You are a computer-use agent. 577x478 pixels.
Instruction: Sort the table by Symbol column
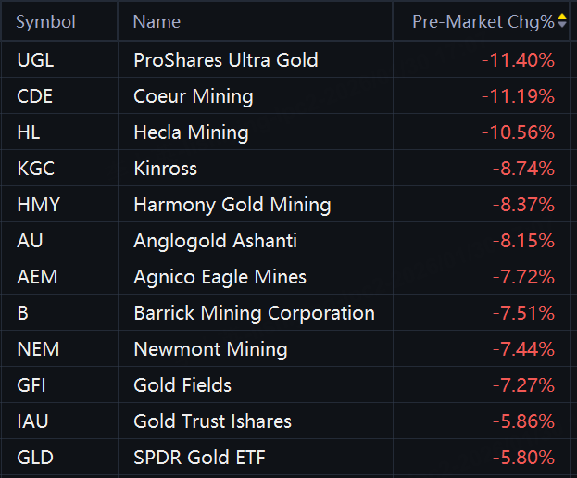[x=46, y=21]
